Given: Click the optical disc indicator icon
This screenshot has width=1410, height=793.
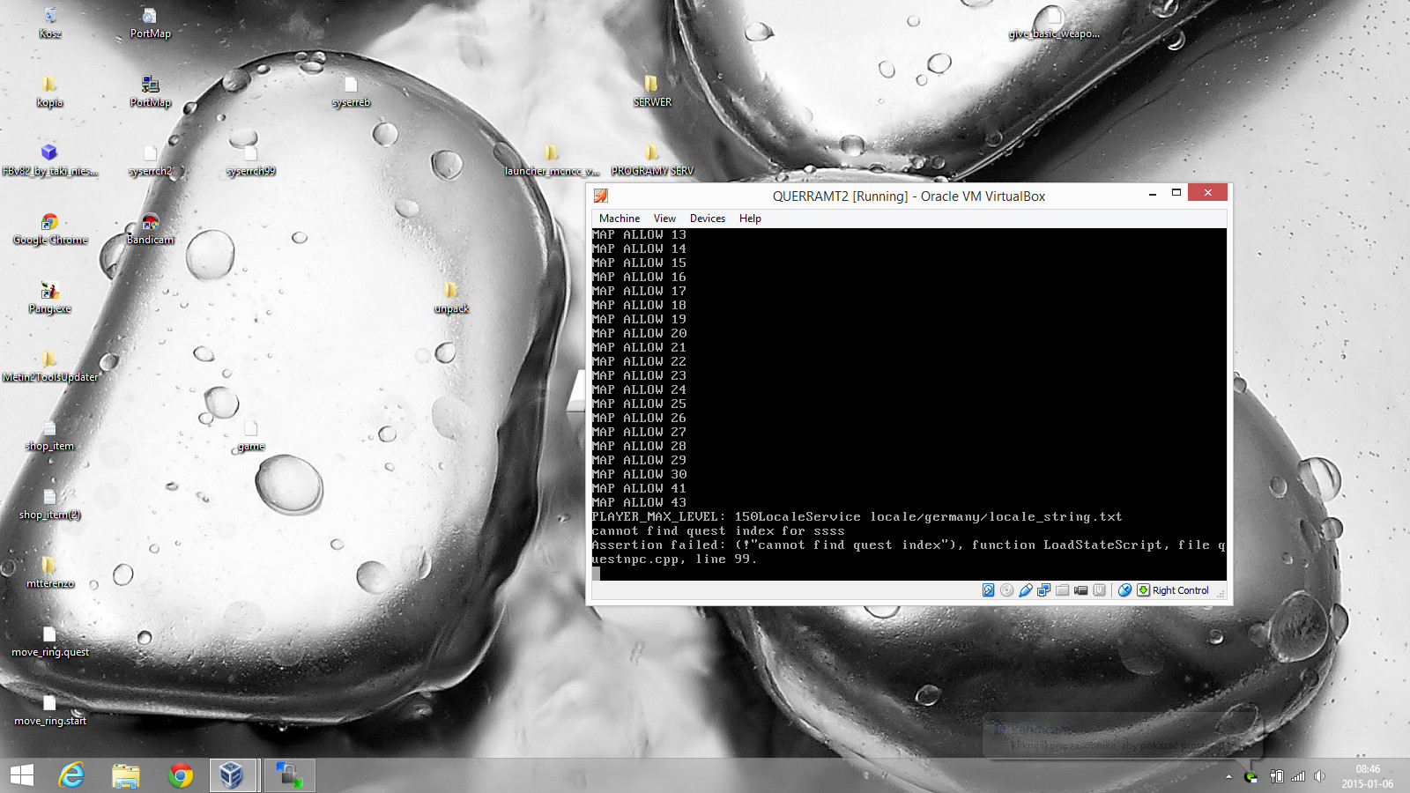Looking at the screenshot, I should tap(1007, 590).
